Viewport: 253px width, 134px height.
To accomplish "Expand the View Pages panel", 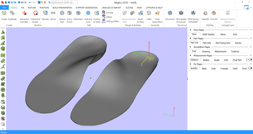I will (x=191, y=30).
